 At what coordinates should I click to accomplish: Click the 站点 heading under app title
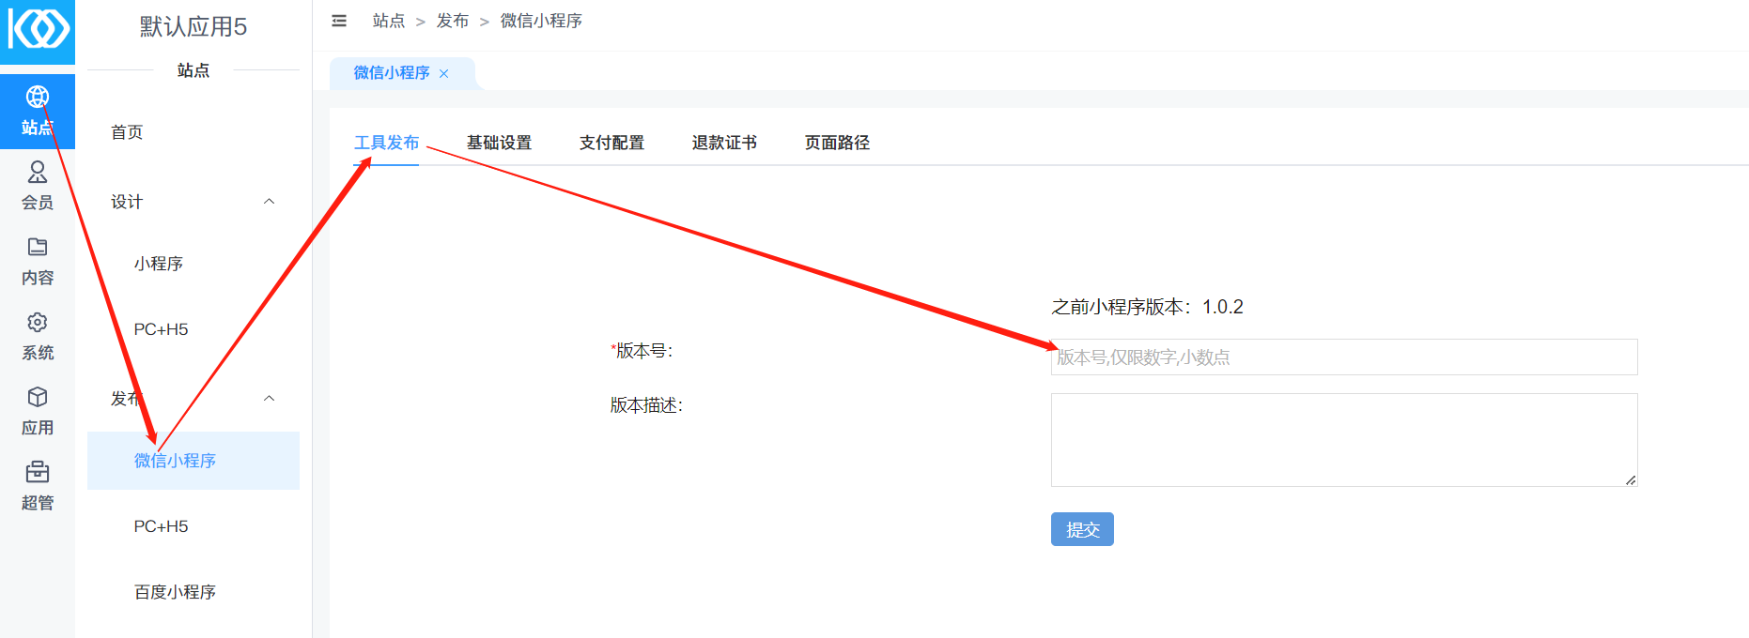click(x=193, y=70)
